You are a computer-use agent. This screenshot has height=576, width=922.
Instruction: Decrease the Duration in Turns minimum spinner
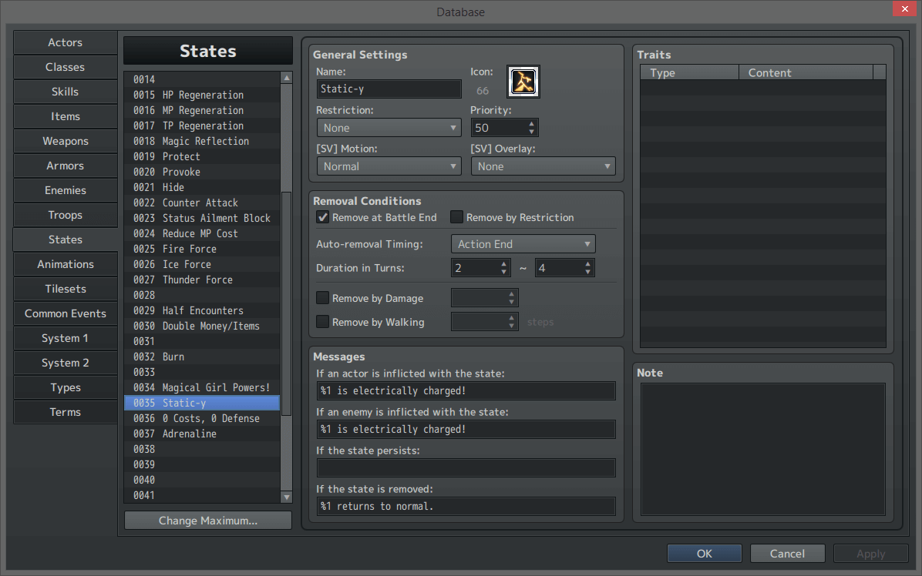point(503,271)
